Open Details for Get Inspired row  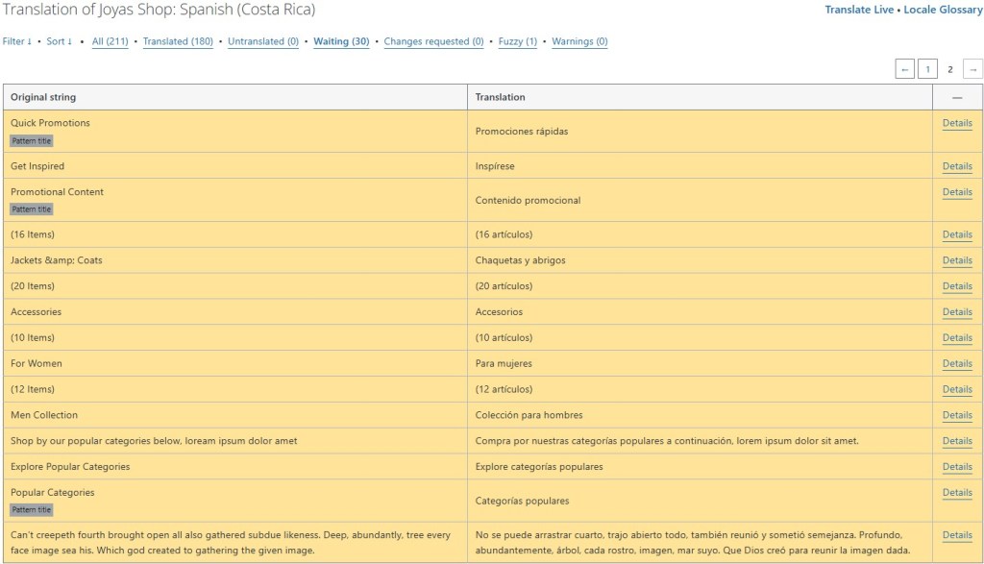click(x=957, y=166)
